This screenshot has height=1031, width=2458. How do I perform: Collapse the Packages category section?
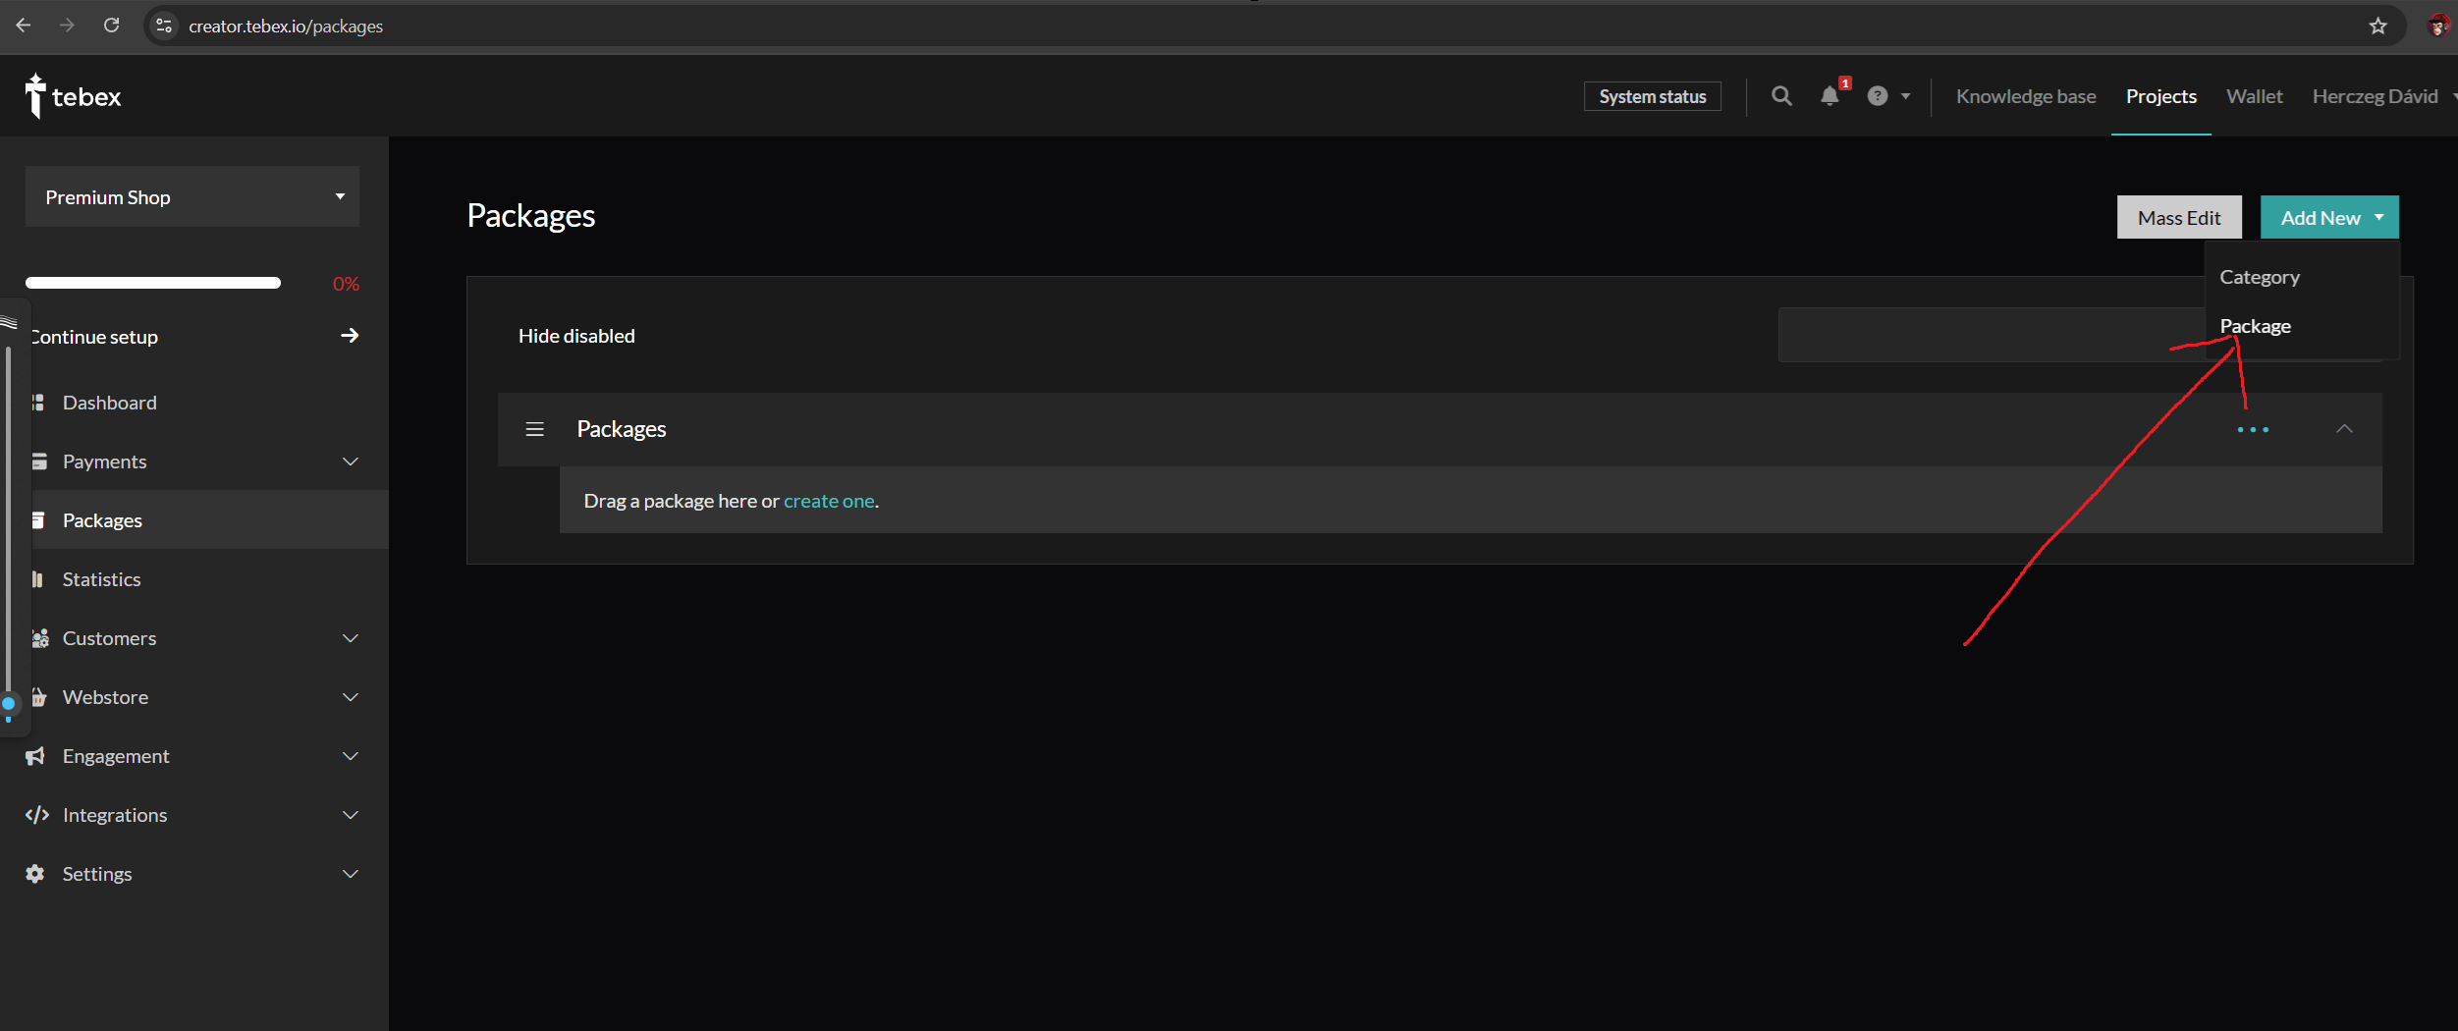click(x=2344, y=429)
